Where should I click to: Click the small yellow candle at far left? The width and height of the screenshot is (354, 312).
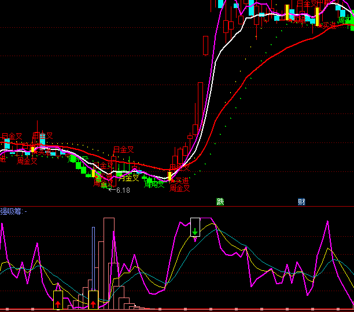pos(33,149)
